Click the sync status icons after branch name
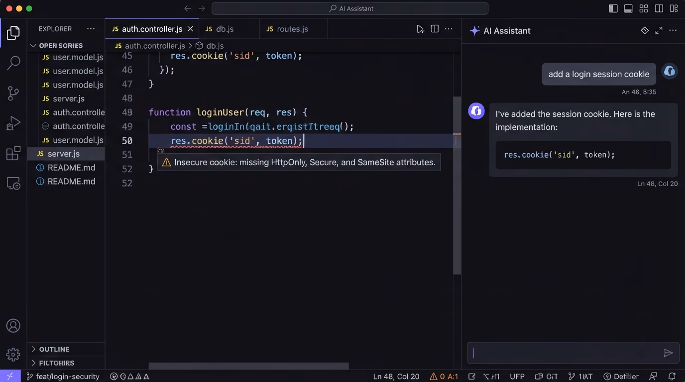The width and height of the screenshot is (685, 382). click(129, 376)
